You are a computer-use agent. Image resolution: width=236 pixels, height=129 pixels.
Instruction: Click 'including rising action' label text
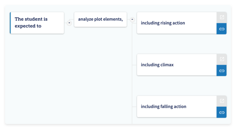pos(163,23)
